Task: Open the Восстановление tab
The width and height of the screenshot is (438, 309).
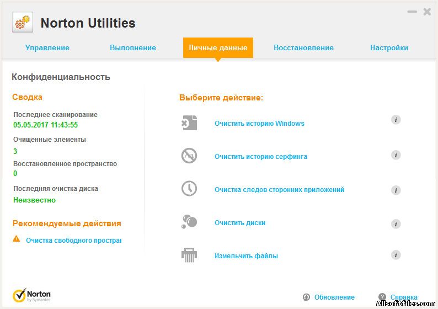Action: point(303,48)
